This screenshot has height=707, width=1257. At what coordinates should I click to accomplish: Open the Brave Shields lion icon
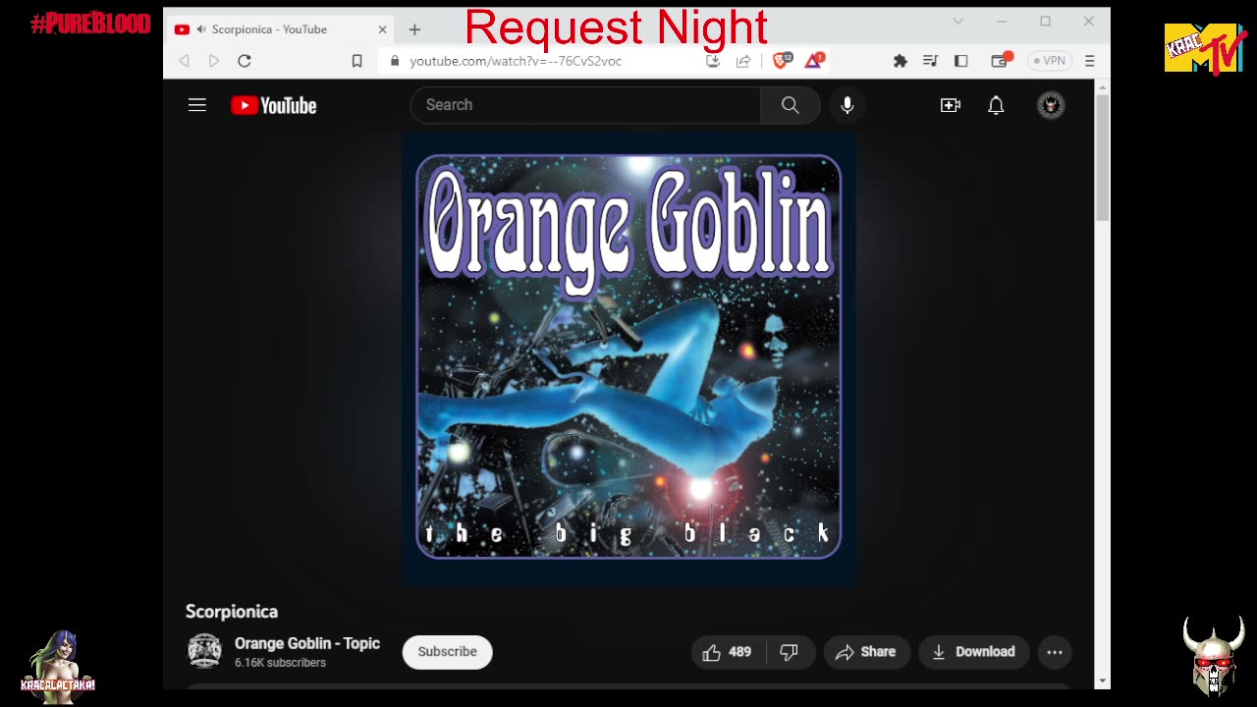782,61
